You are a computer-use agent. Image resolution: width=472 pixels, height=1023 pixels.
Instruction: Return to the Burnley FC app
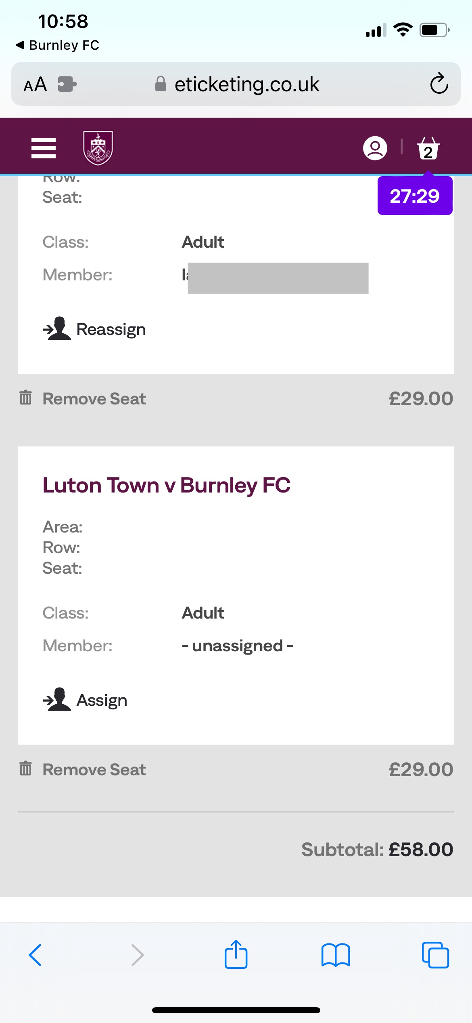point(58,45)
